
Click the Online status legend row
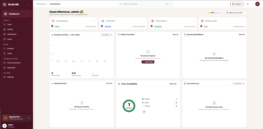coord(159,99)
